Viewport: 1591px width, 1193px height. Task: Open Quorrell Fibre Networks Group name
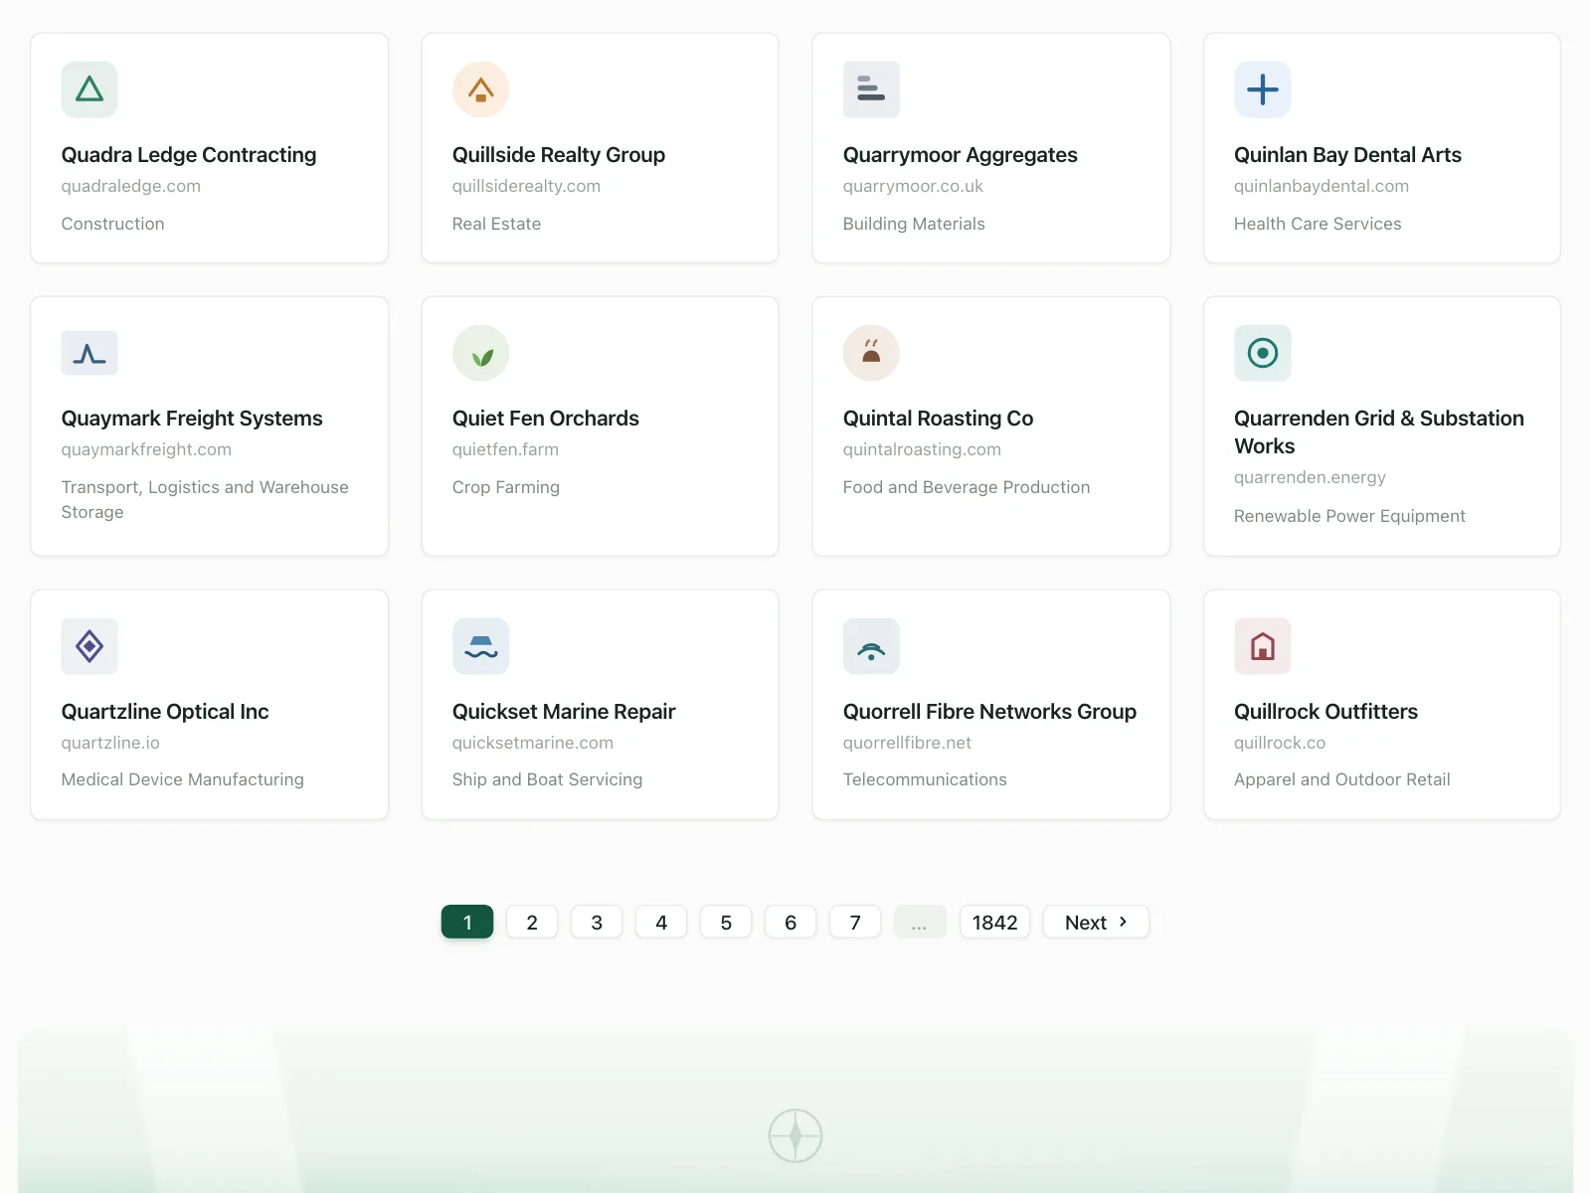pyautogui.click(x=989, y=712)
